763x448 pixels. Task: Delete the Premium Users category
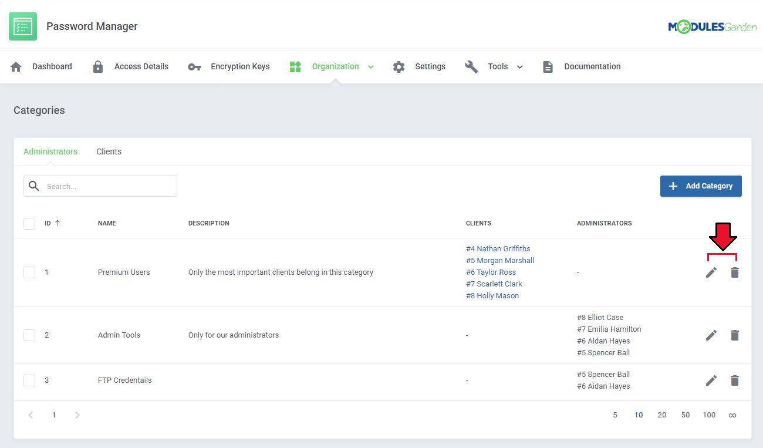(x=735, y=272)
